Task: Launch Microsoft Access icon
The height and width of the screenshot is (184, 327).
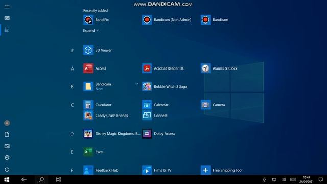Action: click(x=88, y=68)
